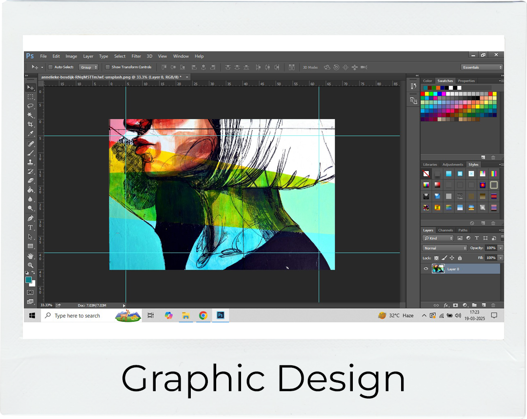Open the Normal blend mode dropdown

(445, 248)
